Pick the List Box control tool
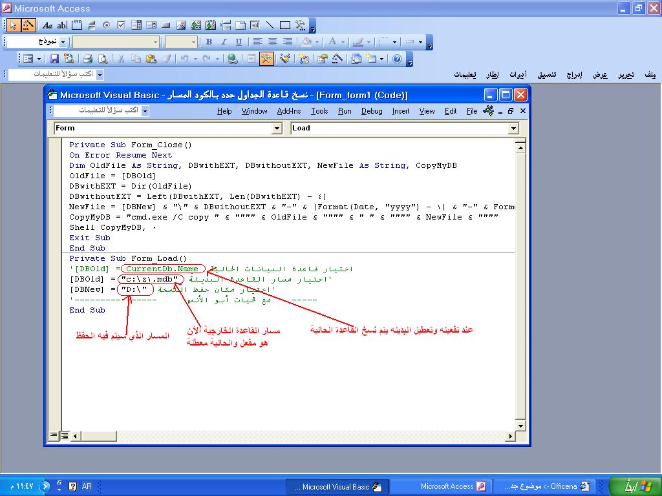This screenshot has height=496, width=662. click(x=151, y=25)
